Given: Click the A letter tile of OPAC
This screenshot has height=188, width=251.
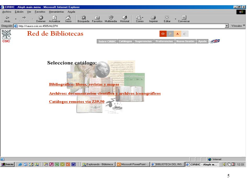Looking at the screenshot, I should click(177, 34).
